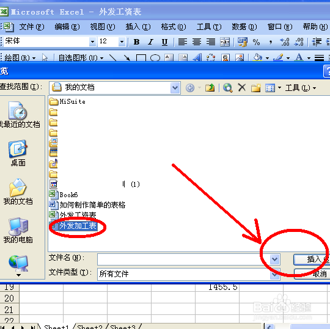The image size is (330, 329).
Task: Click Select Objects pointer tool
Action: coord(45,57)
